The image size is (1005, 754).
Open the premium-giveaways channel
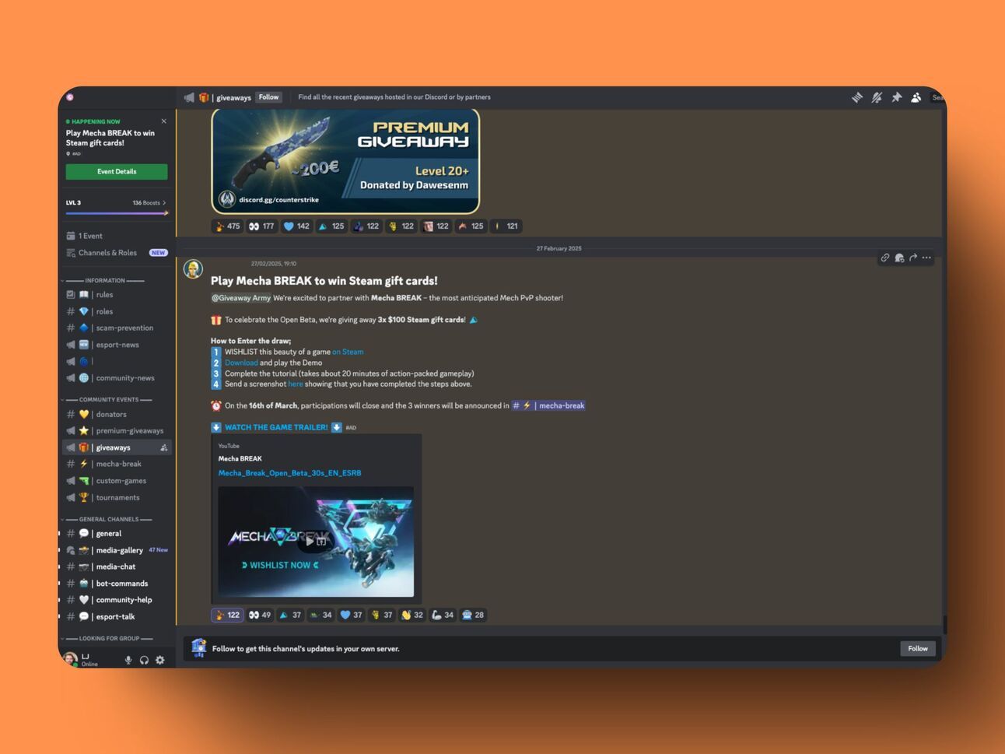point(117,430)
